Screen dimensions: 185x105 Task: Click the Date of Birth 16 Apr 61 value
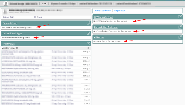[x=38, y=17]
